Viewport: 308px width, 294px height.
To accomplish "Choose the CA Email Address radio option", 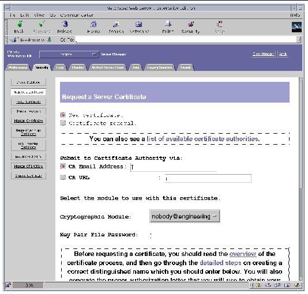I will (x=63, y=166).
